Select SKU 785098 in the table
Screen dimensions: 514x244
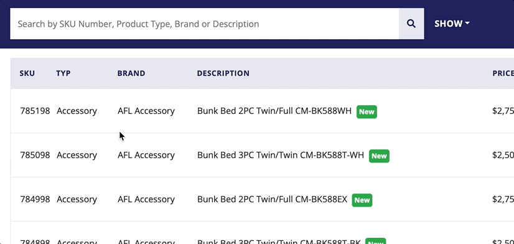(35, 155)
